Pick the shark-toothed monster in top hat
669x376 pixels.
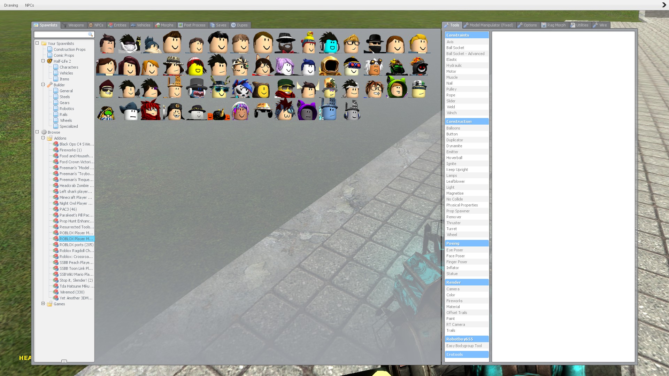pos(196,87)
